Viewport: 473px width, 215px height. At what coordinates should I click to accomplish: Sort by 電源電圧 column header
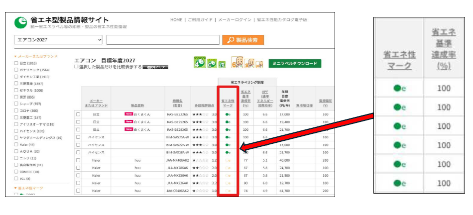(325, 104)
